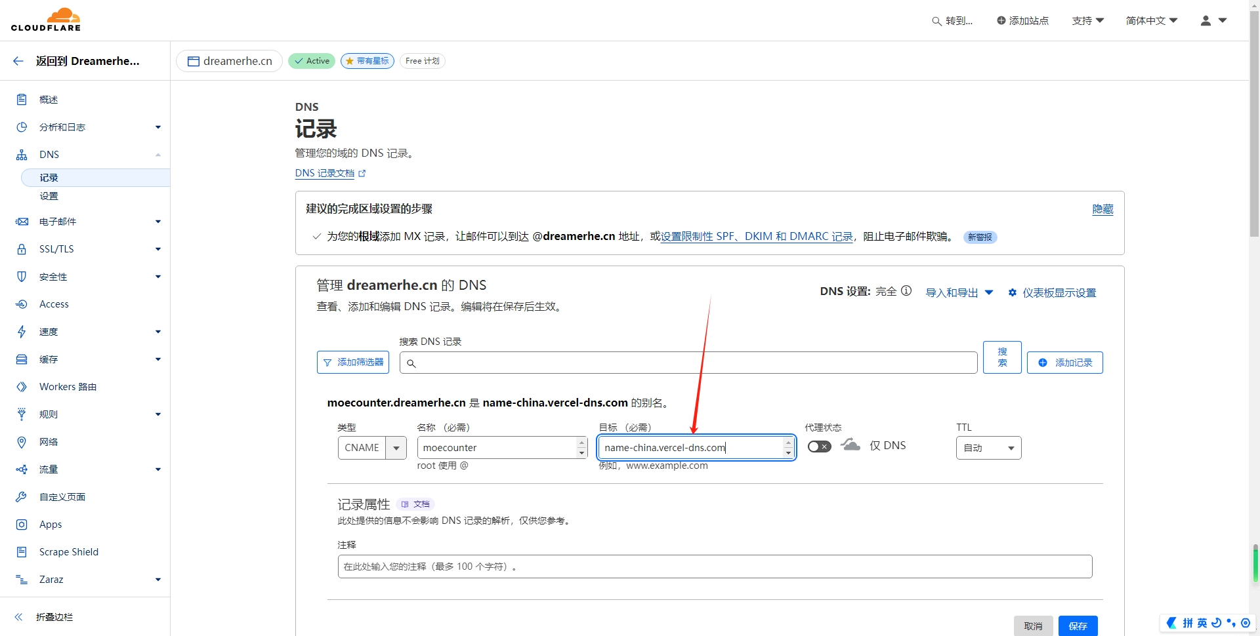Image resolution: width=1260 pixels, height=636 pixels.
Task: Click the 添加站点 add site button
Action: (x=1022, y=21)
